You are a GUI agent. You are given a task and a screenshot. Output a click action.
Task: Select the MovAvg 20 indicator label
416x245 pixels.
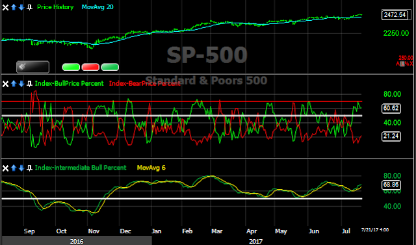pyautogui.click(x=97, y=7)
